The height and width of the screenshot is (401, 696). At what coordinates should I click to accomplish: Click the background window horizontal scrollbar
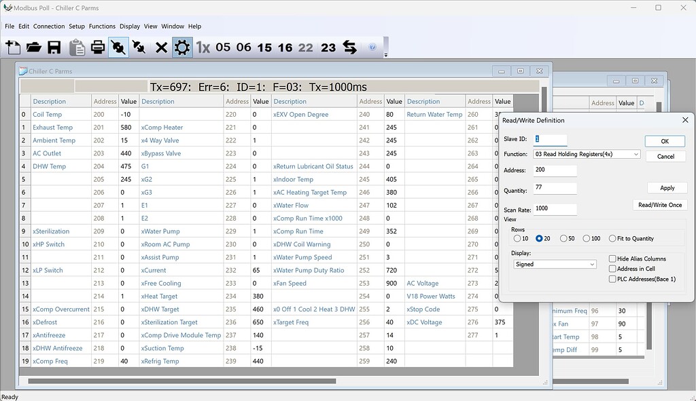coord(591,381)
